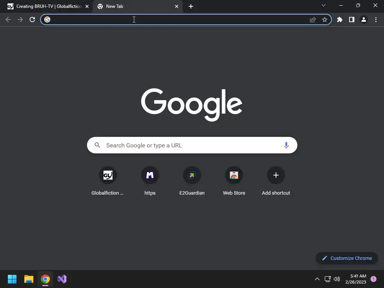This screenshot has width=384, height=288.
Task: Click Chrome icon in taskbar
Action: (x=45, y=279)
